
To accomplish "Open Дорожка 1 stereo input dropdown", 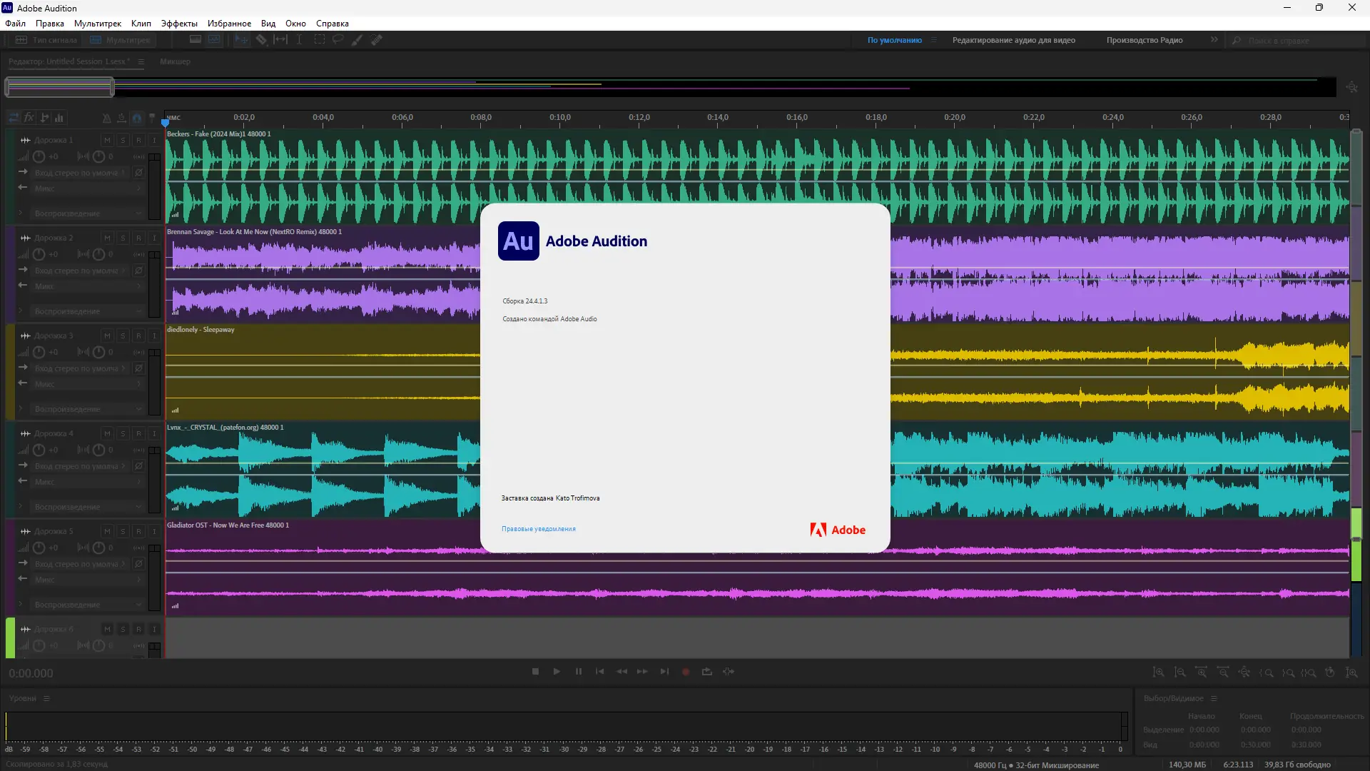I will click(78, 173).
